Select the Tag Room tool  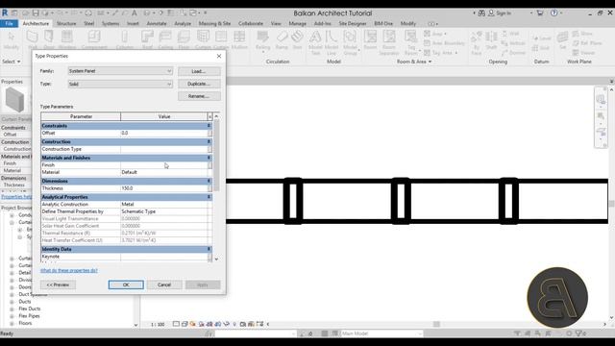pos(410,42)
